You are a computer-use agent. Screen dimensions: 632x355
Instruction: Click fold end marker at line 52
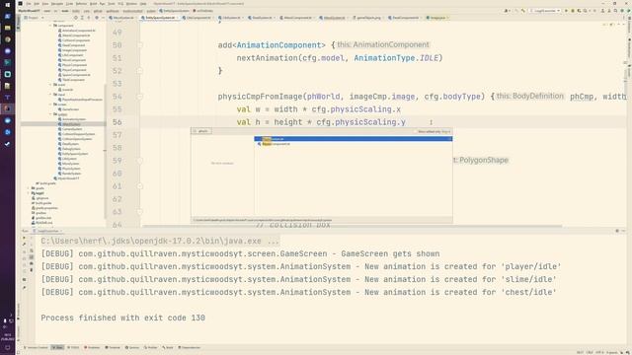(140, 71)
